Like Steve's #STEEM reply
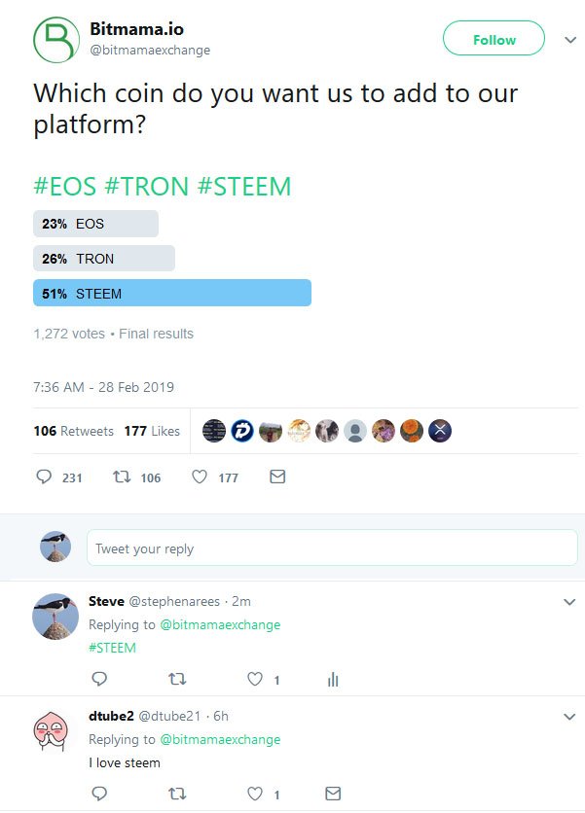Image resolution: width=585 pixels, height=813 pixels. click(255, 679)
